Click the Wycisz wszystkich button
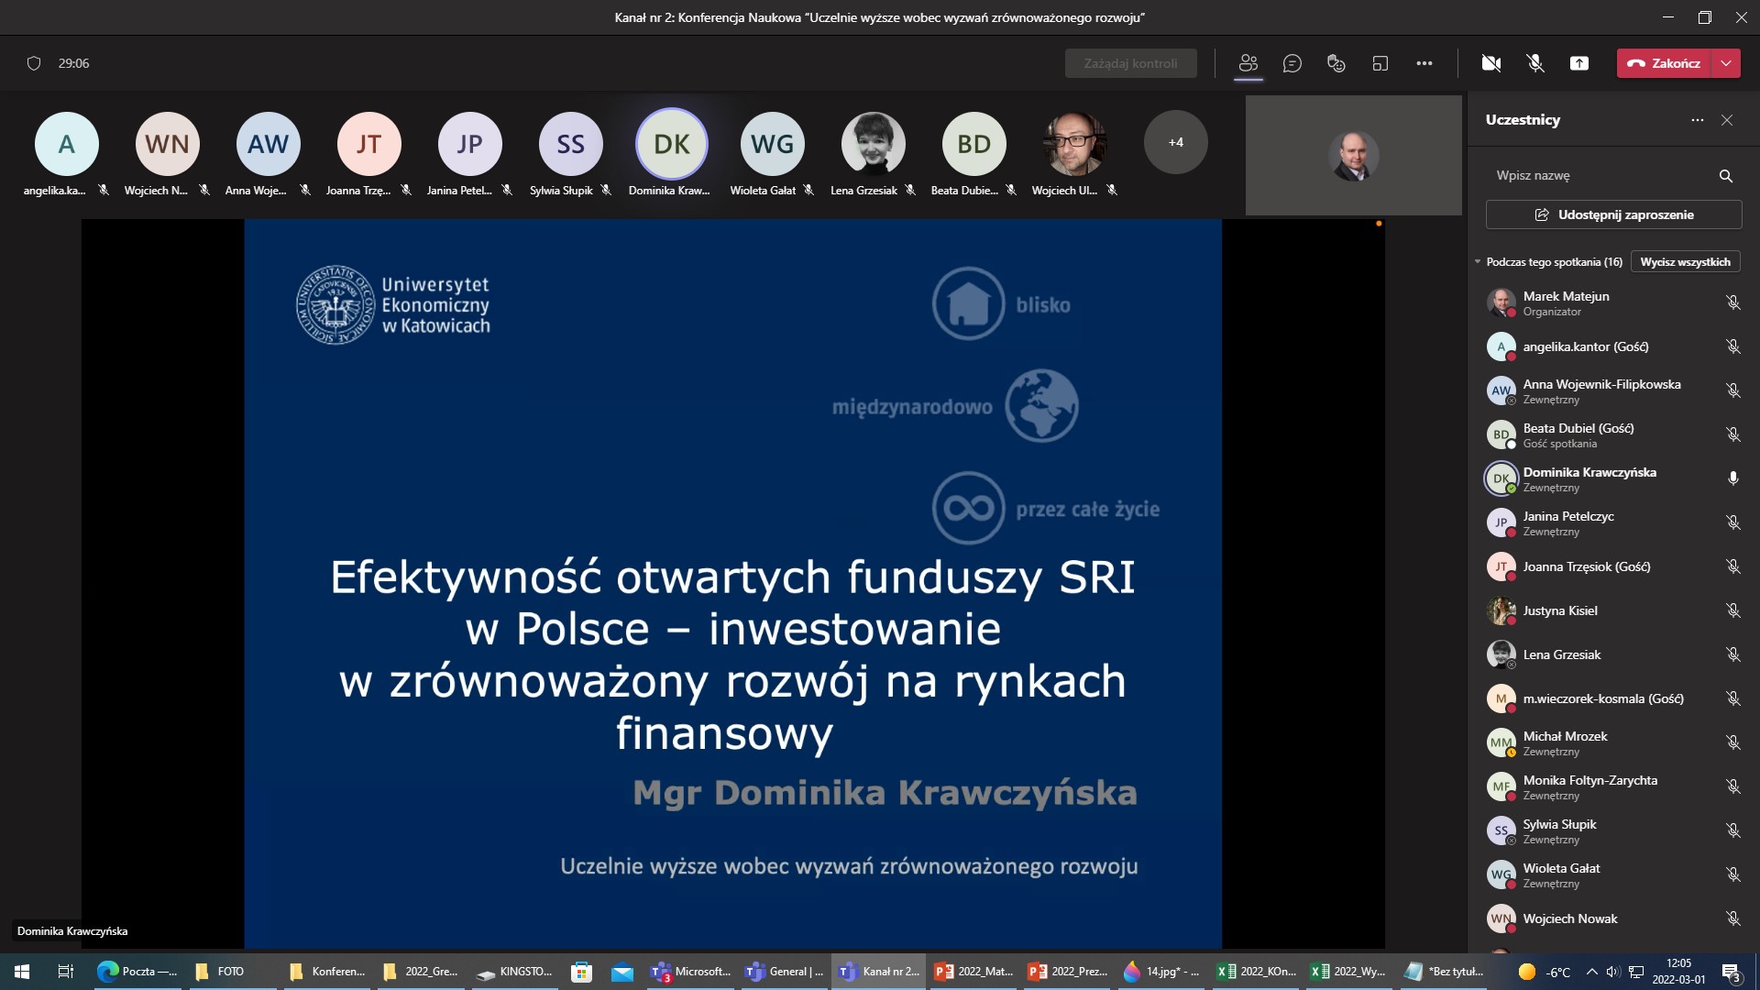This screenshot has width=1760, height=990. pos(1685,261)
